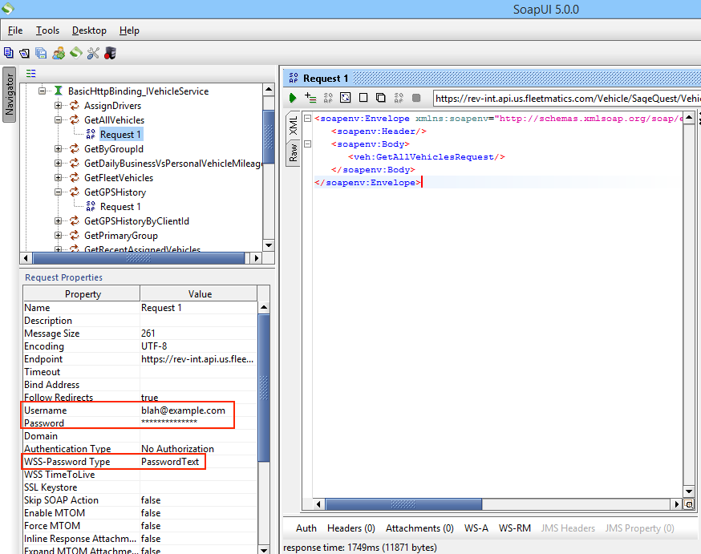Fold the soapenv:Envelope element in editor

[x=307, y=119]
